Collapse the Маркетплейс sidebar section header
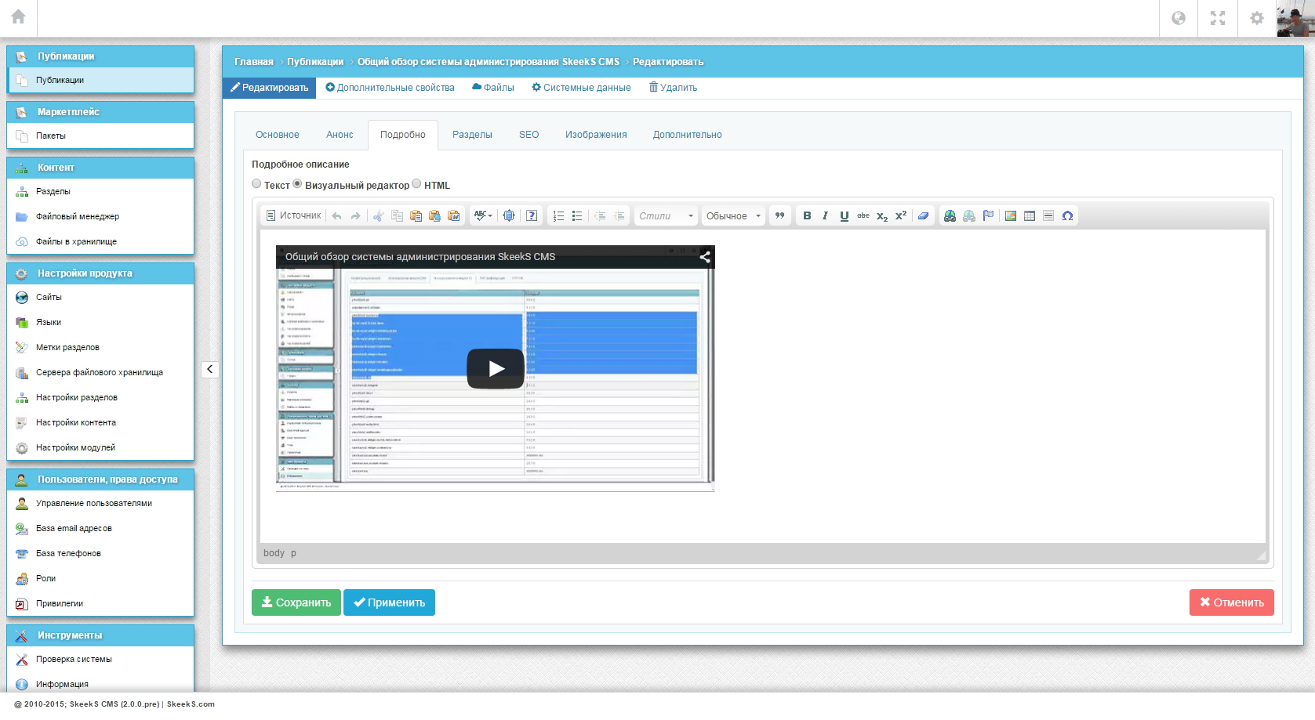 100,112
